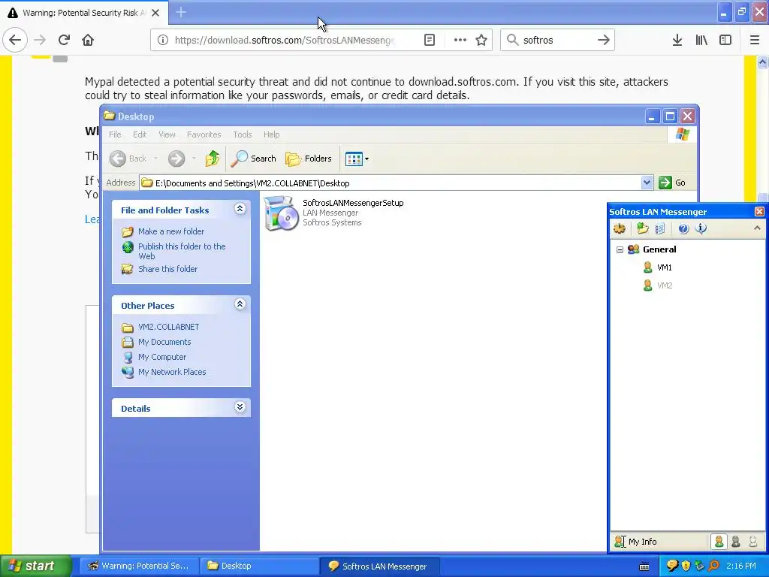Screen dimensions: 769x577
Task: Open the browser library icon
Action: point(701,41)
